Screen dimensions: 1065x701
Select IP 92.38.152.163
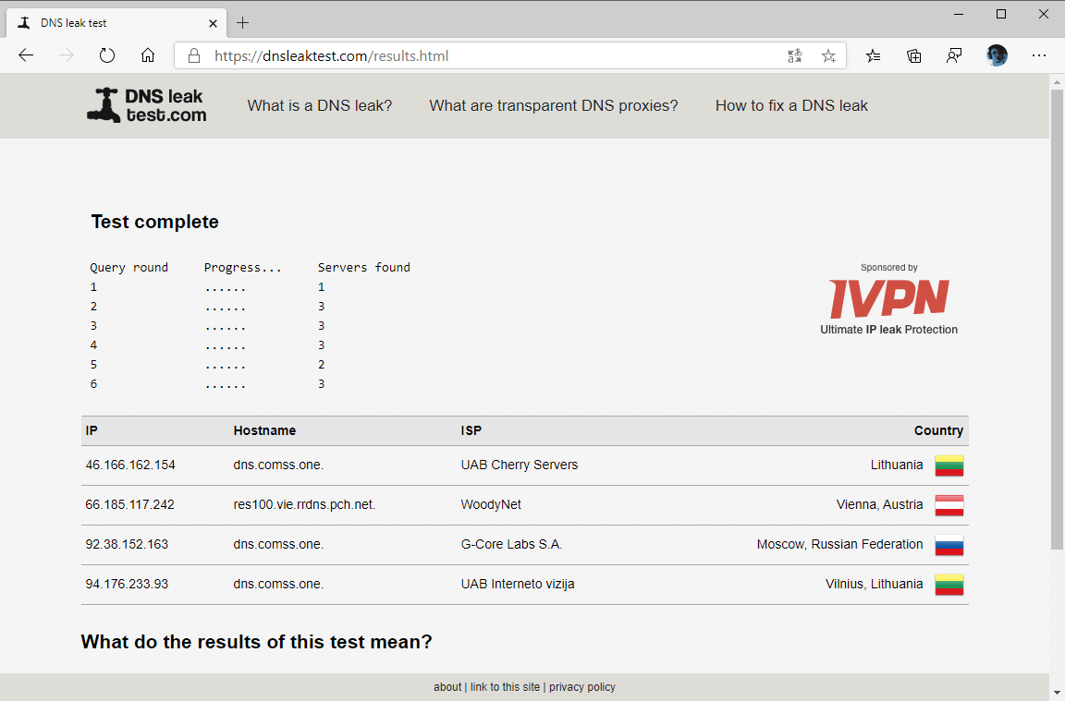click(x=127, y=544)
